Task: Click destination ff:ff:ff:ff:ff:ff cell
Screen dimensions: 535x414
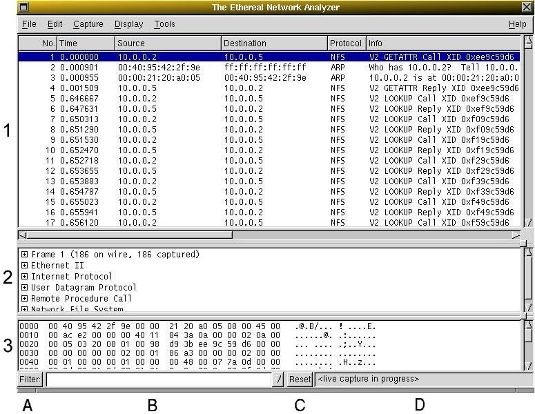Action: coord(265,67)
